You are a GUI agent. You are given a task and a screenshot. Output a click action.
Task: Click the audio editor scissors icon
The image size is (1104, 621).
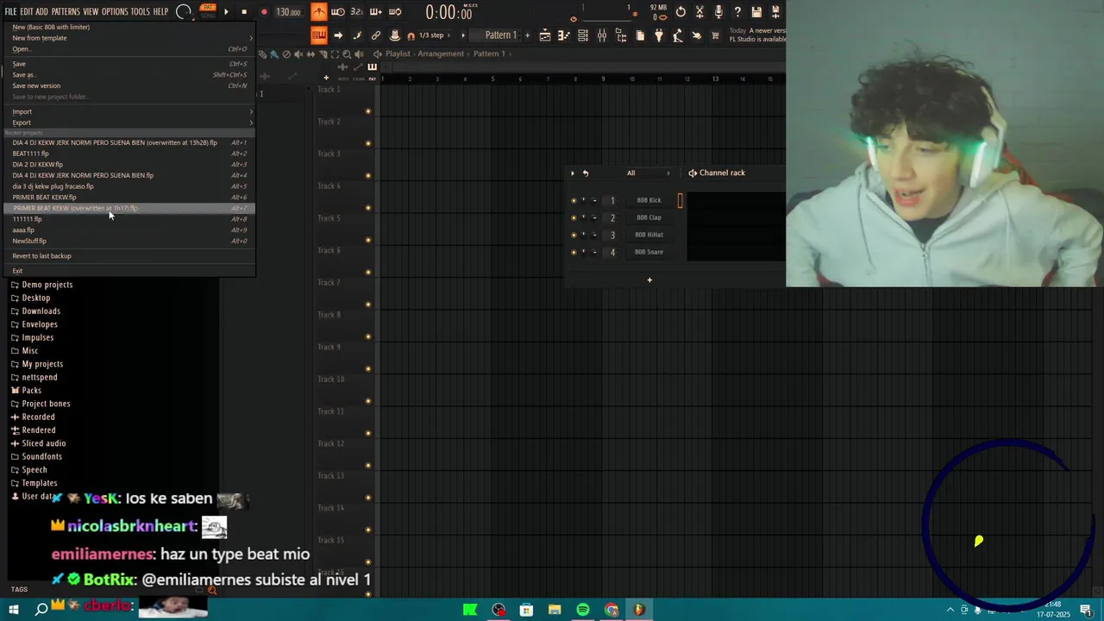tap(699, 12)
